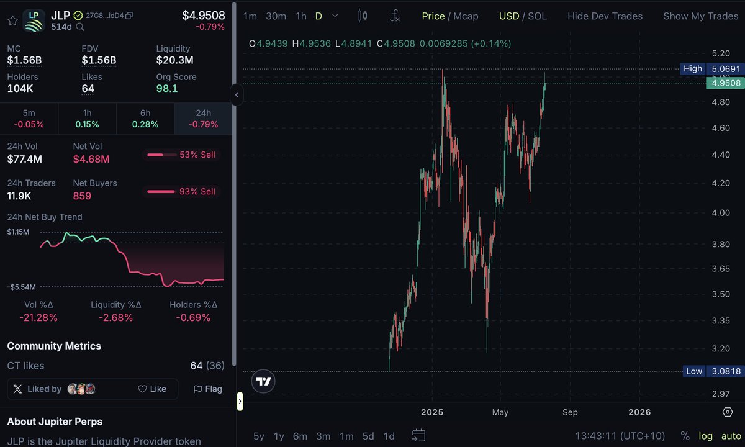Set bottom chart range to 1m
The image size is (745, 447).
click(x=346, y=436)
